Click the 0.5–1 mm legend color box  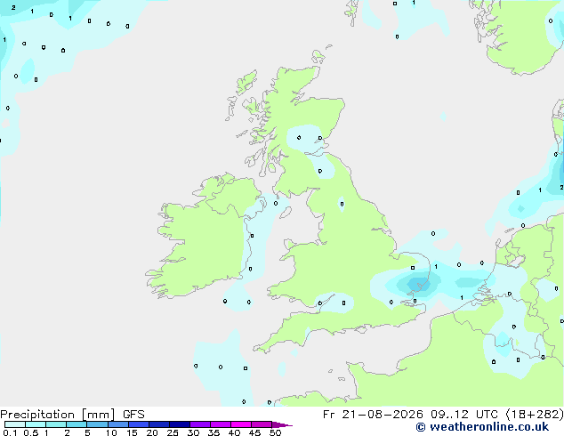click(x=36, y=424)
